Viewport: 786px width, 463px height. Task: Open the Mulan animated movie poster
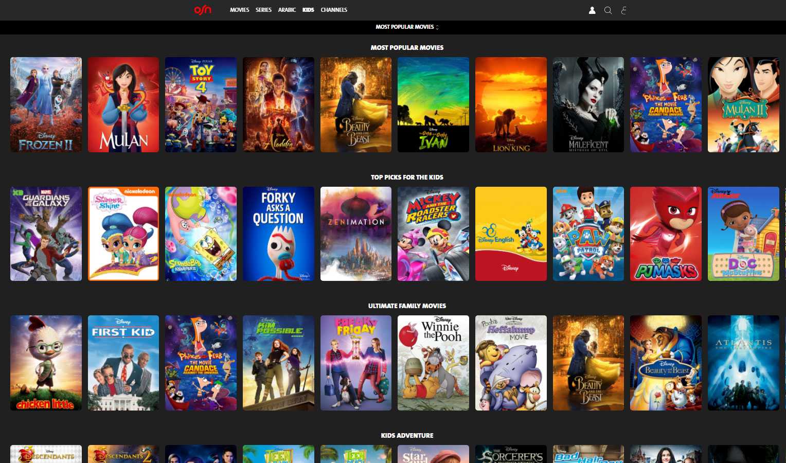[123, 104]
